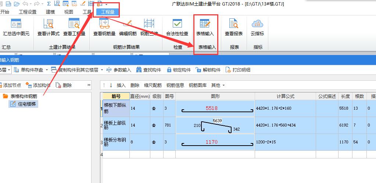This screenshot has height=183, width=376.
Task: Click the pencil edit icon in quick access bar
Action: [x=83, y=4]
